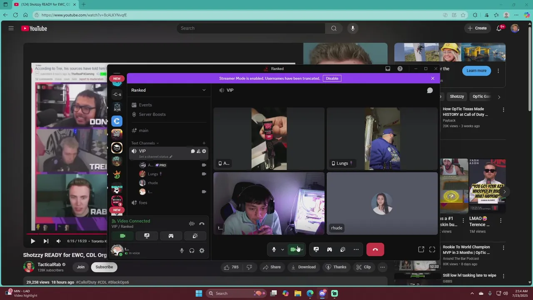
Task: Open the Discord help icon in the title bar
Action: click(x=400, y=69)
